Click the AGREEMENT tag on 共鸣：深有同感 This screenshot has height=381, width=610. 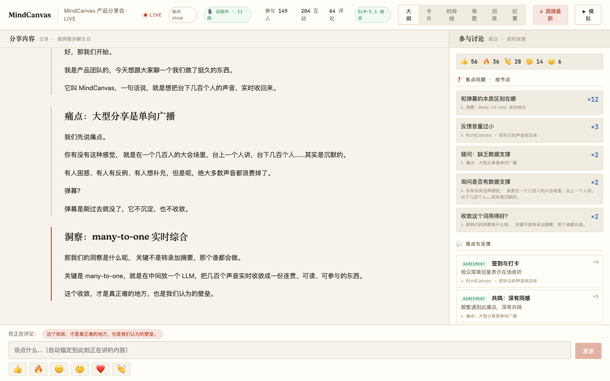click(x=474, y=298)
